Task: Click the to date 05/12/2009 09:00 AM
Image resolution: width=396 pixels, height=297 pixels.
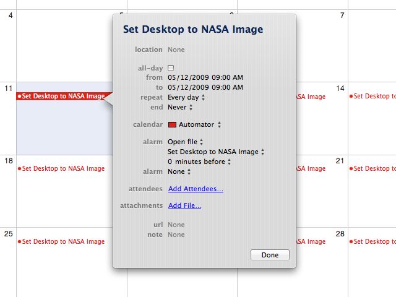Action: (x=205, y=87)
